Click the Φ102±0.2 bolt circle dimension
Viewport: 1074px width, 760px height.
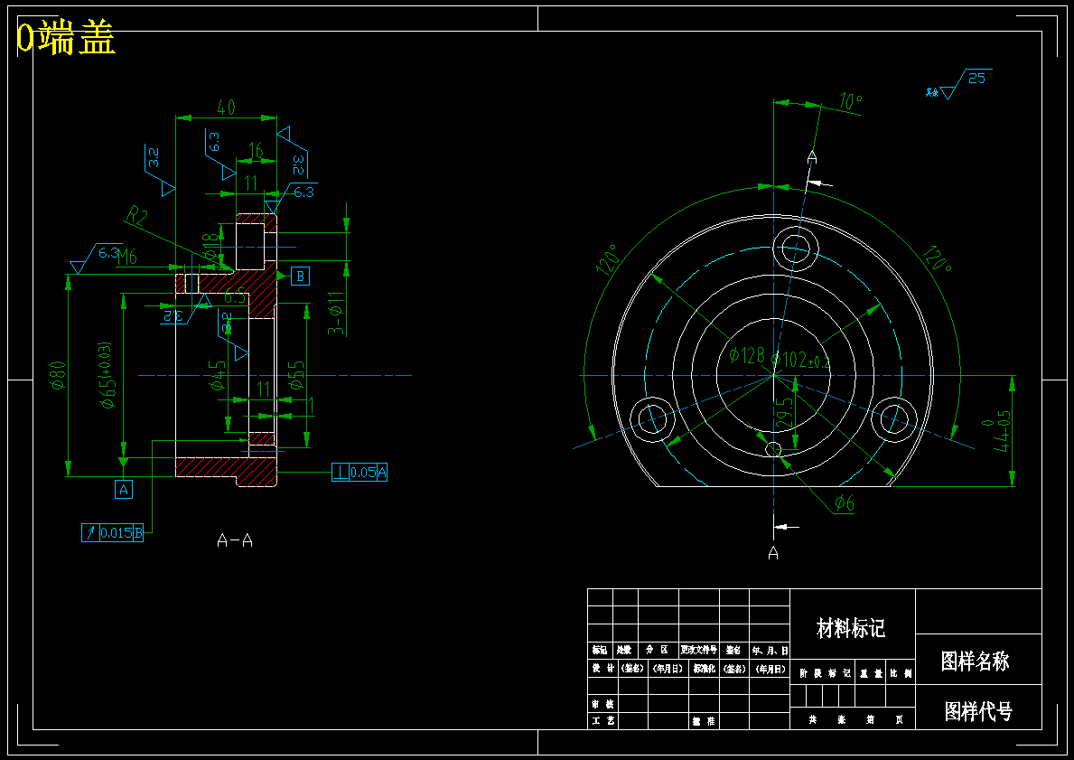(x=800, y=360)
